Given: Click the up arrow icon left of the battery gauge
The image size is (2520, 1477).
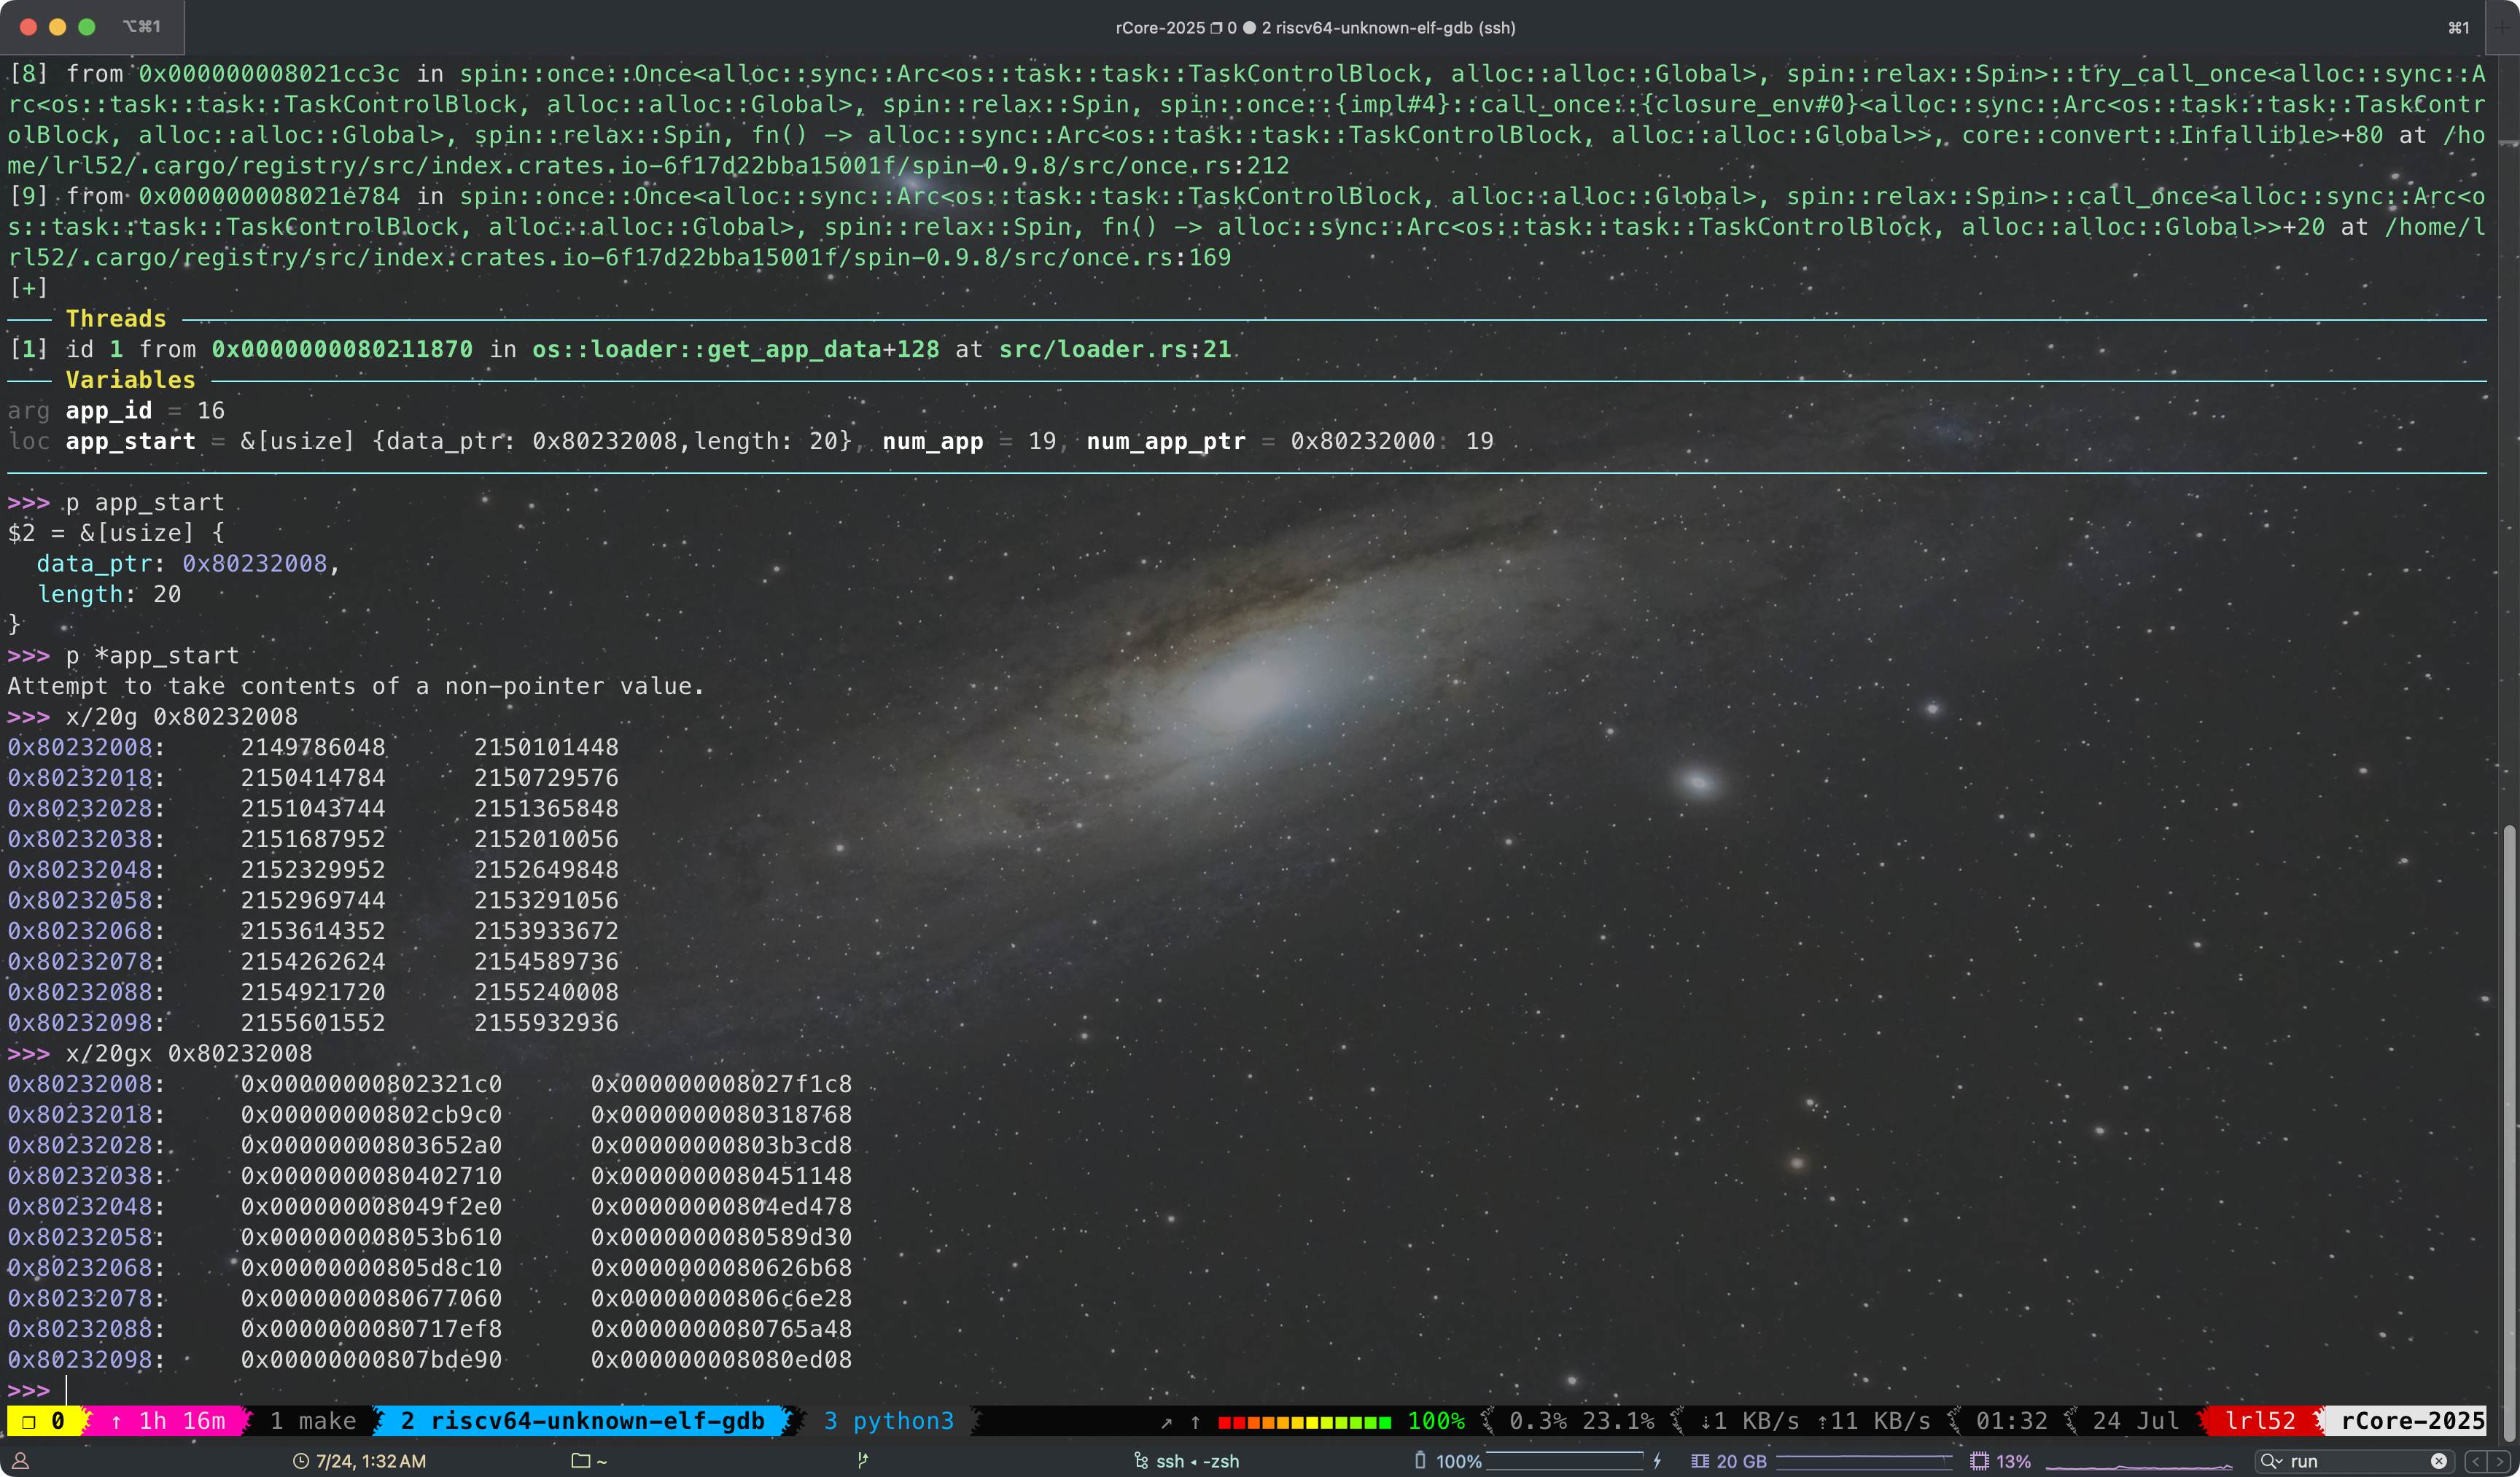Looking at the screenshot, I should tap(1195, 1422).
